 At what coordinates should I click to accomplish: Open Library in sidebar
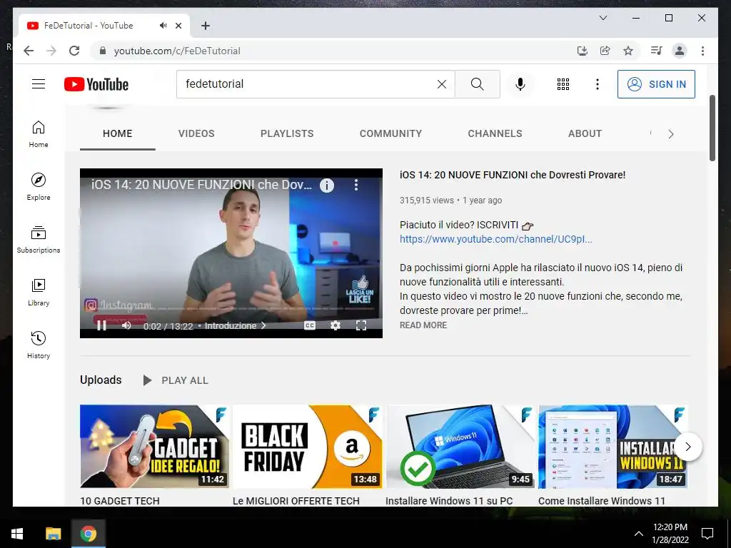39,292
